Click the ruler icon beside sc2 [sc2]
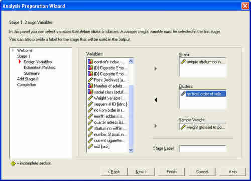This screenshot has height=181, width=251. point(90,146)
